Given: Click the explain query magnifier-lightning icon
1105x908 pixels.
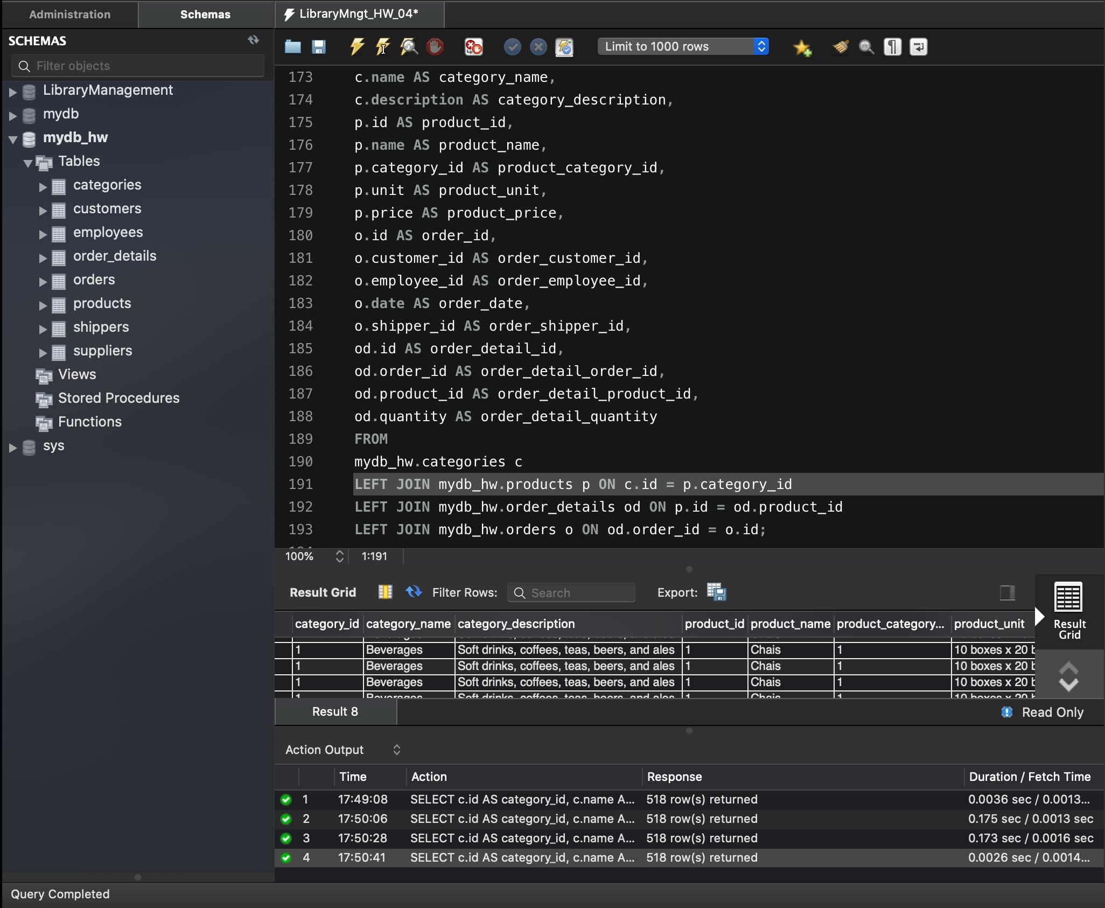Looking at the screenshot, I should [x=409, y=47].
